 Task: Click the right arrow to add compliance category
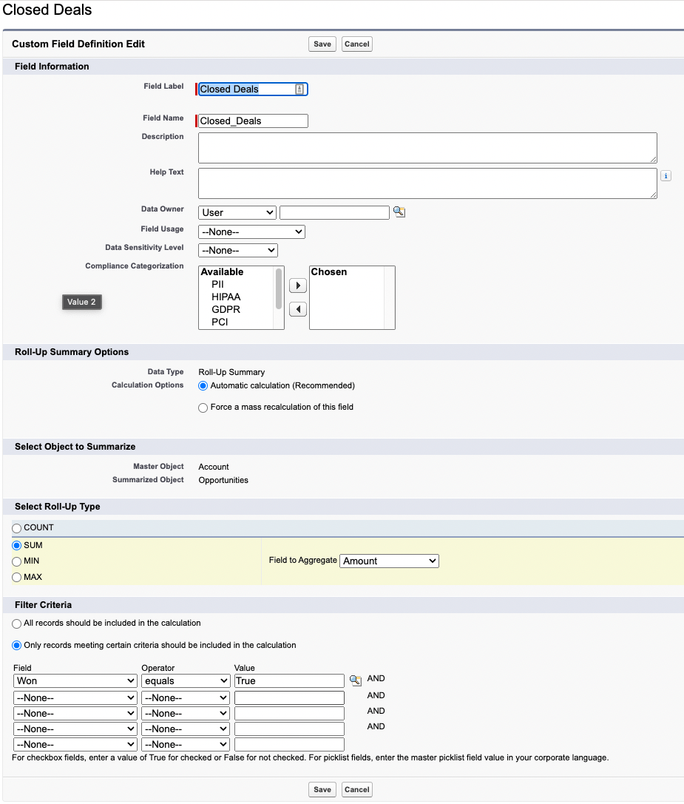297,285
